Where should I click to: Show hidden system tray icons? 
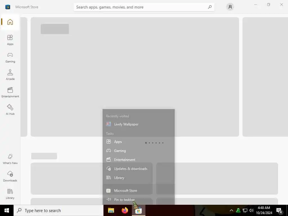pos(231,210)
